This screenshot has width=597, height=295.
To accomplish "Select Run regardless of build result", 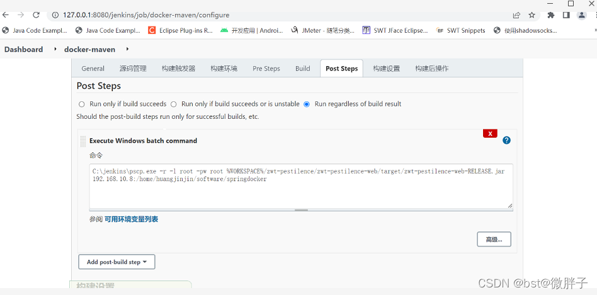I will point(307,104).
